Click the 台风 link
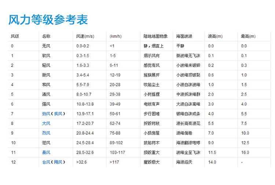This screenshot has width=275, height=185. point(46,162)
